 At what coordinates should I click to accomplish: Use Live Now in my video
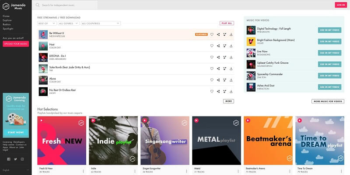click(329, 53)
